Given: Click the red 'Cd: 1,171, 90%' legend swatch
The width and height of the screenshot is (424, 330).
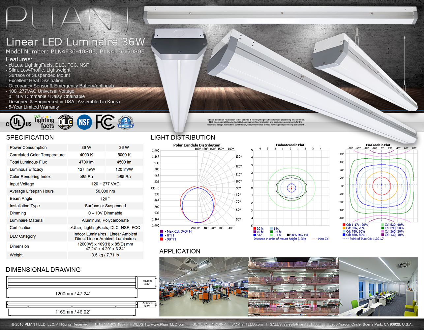Looking at the screenshot, I should click(x=344, y=225).
